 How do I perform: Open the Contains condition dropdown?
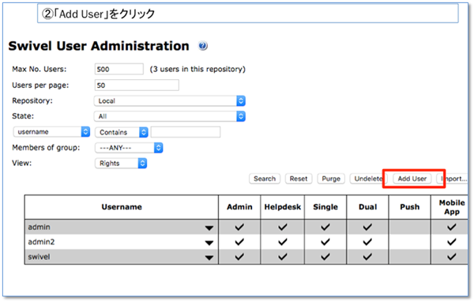coord(122,132)
